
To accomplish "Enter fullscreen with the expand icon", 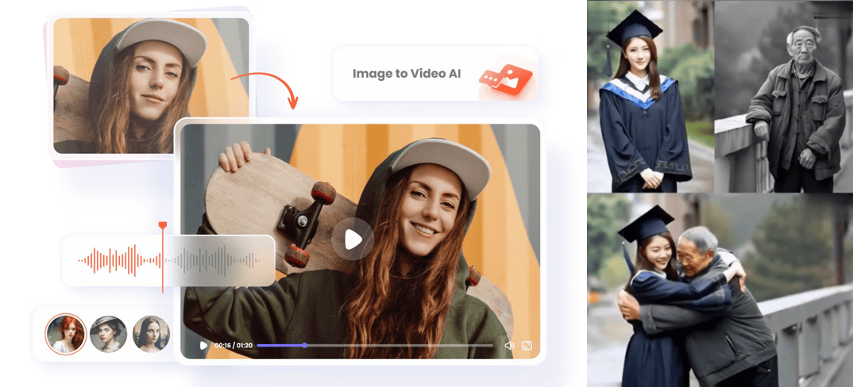I will 527,346.
